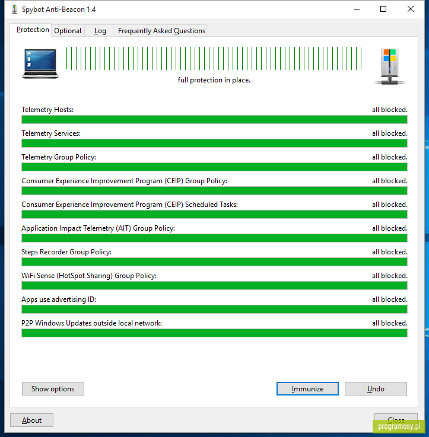Click the 'Telemetry Hosts:' label

coord(47,110)
